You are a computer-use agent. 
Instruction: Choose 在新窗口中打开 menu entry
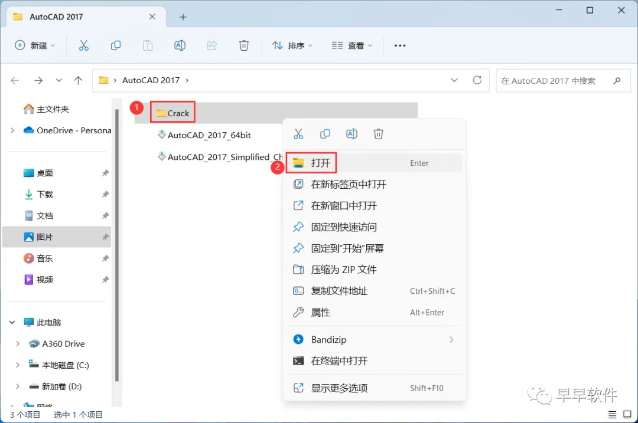pyautogui.click(x=375, y=206)
